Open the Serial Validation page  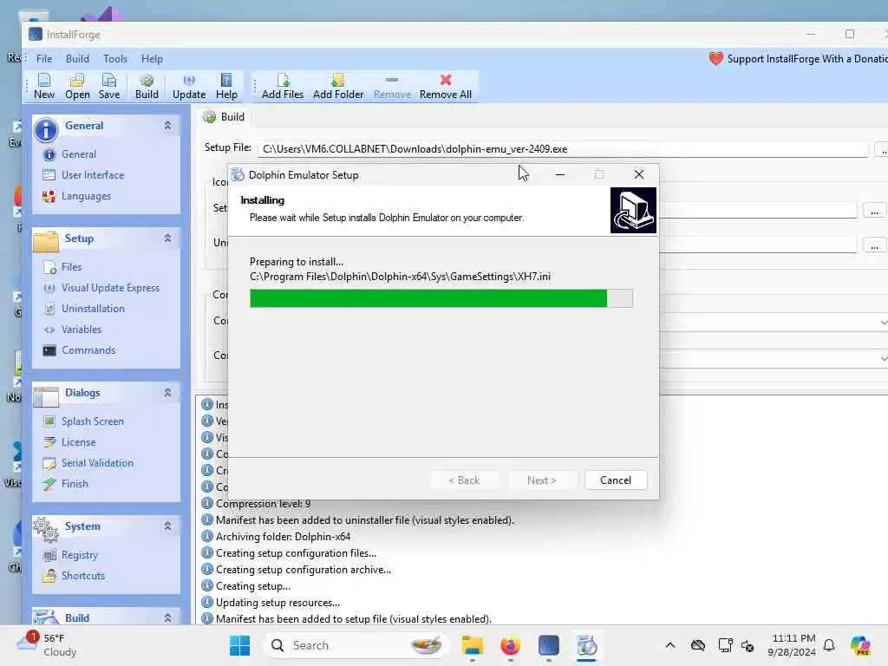tap(97, 463)
